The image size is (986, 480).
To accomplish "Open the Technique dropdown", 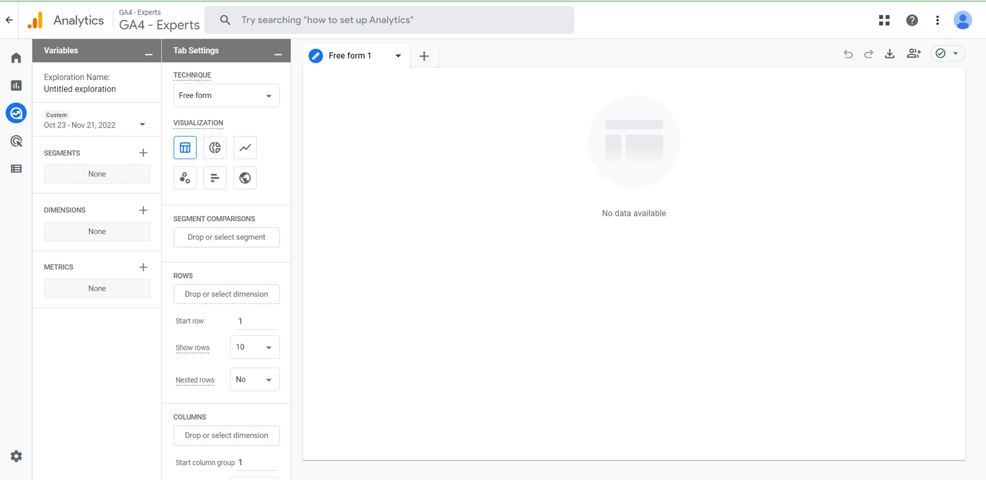I will [x=226, y=96].
